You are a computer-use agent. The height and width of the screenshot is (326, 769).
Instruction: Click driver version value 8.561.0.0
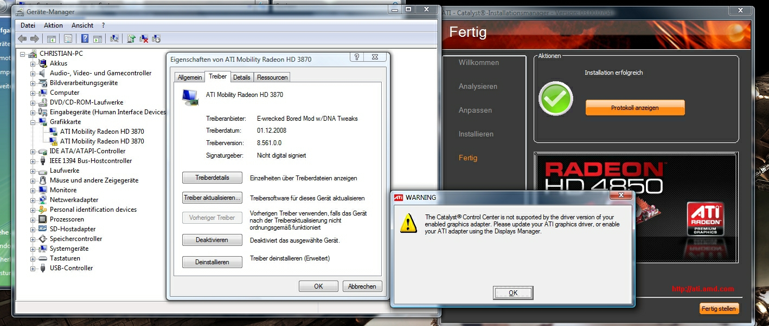pyautogui.click(x=269, y=144)
